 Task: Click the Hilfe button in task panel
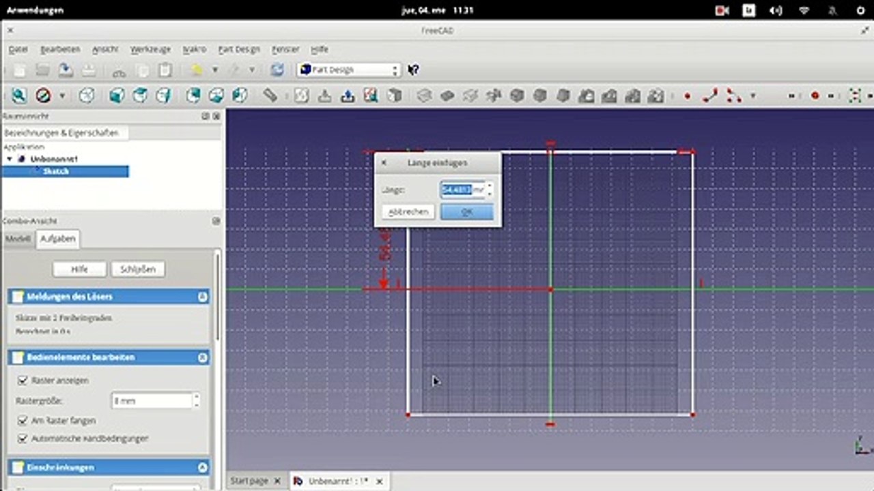pyautogui.click(x=80, y=269)
